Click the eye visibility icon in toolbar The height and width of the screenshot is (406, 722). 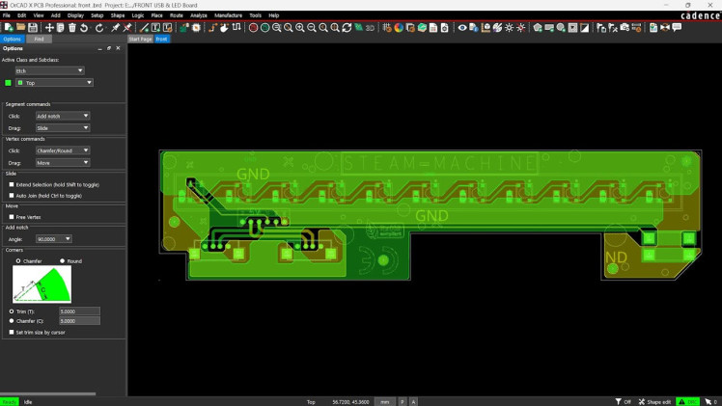click(462, 28)
